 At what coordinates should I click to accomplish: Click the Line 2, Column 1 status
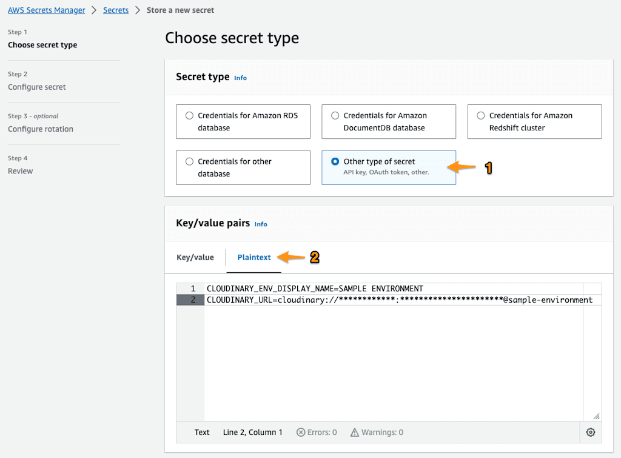pos(253,433)
